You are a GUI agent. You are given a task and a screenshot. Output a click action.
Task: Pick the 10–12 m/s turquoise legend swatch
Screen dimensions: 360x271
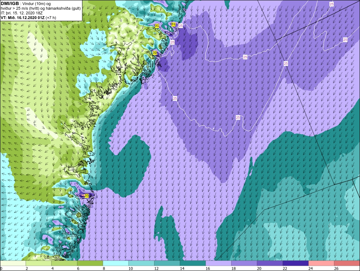coord(141,263)
